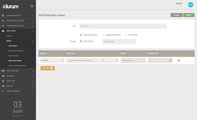Screen dimensions: 197x120
Task: Click the Yeni Fiyat Satış Listesi heading
Action: coord(52,15)
